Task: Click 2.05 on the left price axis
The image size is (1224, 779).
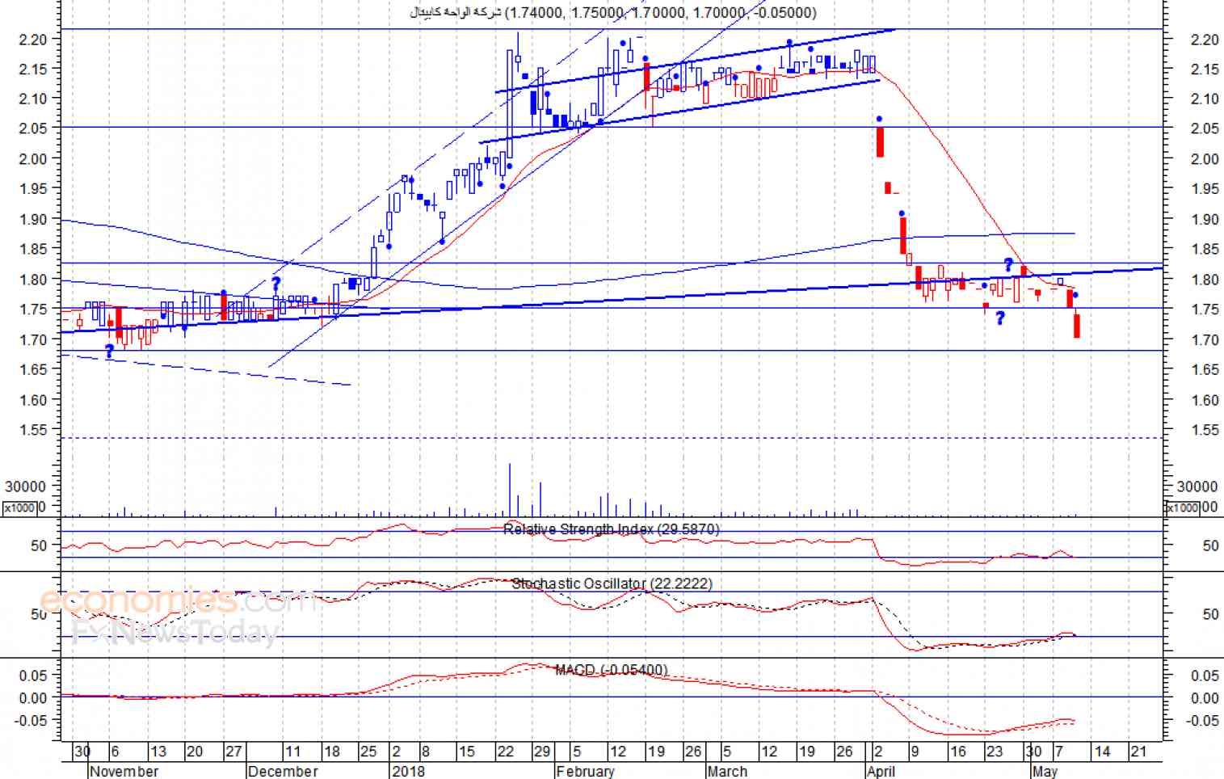Action: 32,128
